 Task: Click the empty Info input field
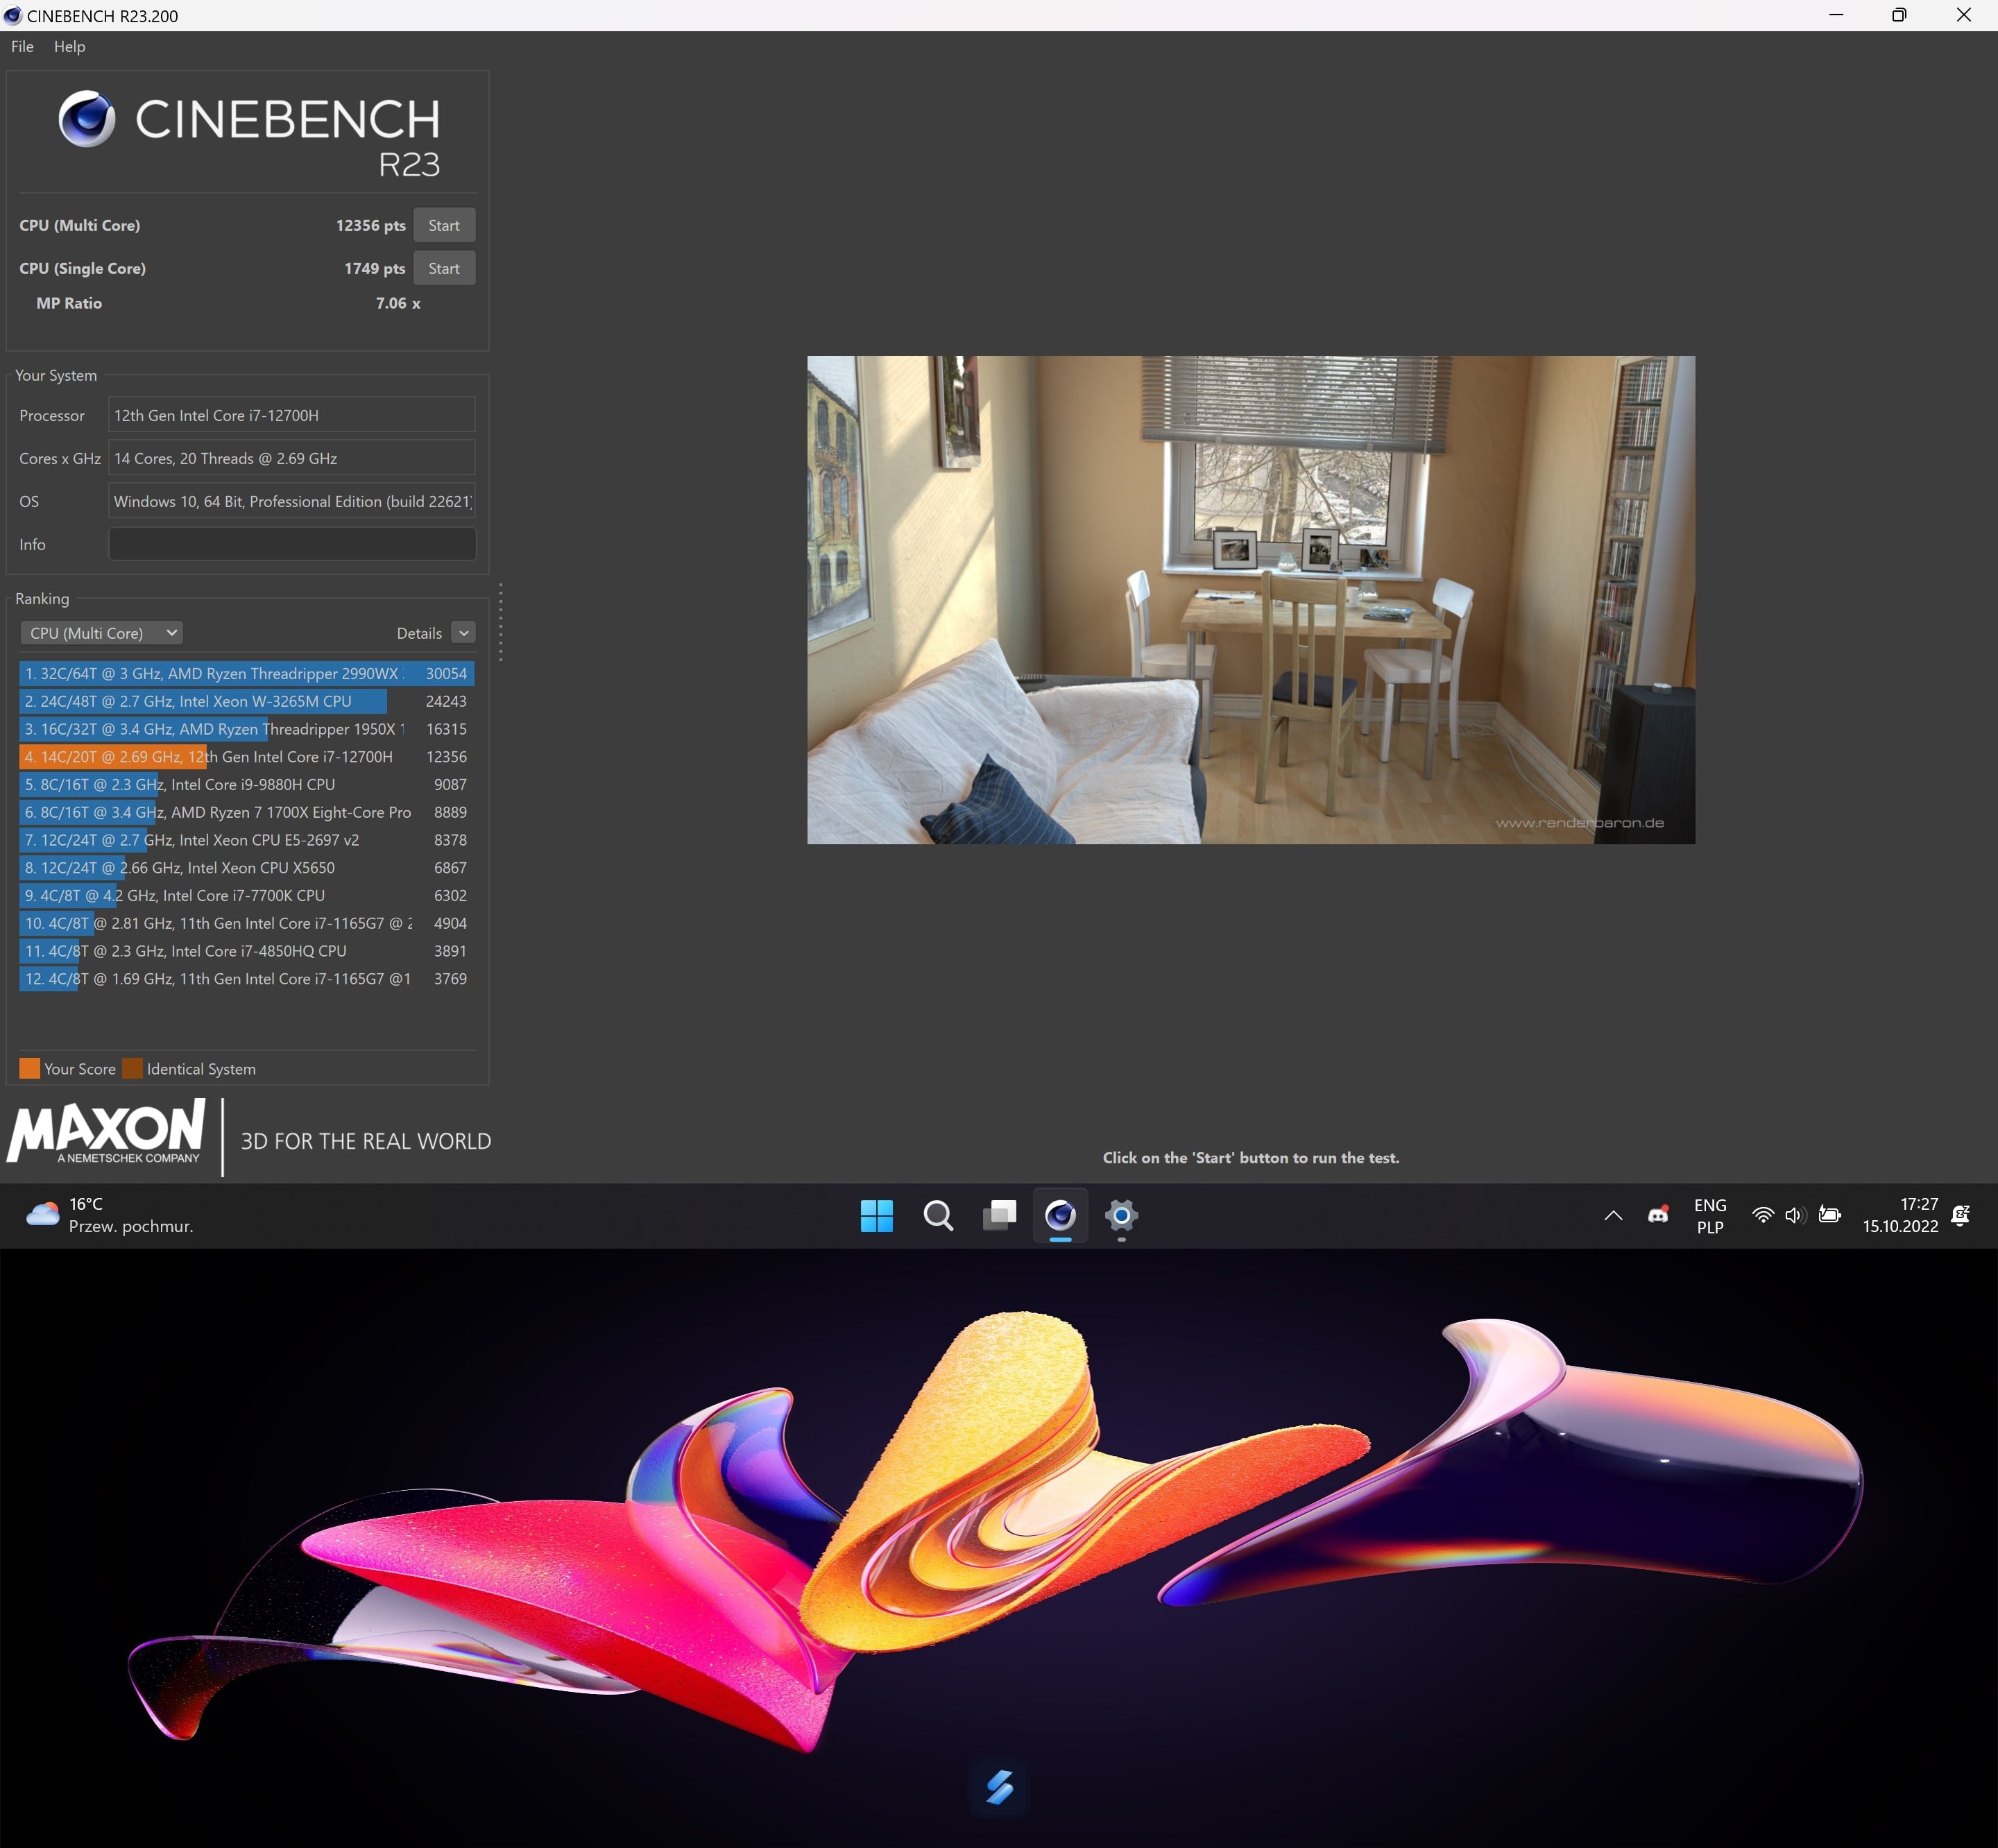(291, 544)
